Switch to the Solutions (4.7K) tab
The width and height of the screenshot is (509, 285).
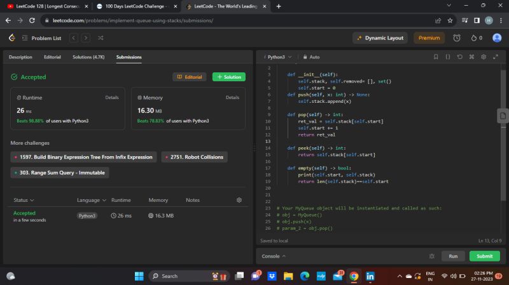(x=88, y=57)
